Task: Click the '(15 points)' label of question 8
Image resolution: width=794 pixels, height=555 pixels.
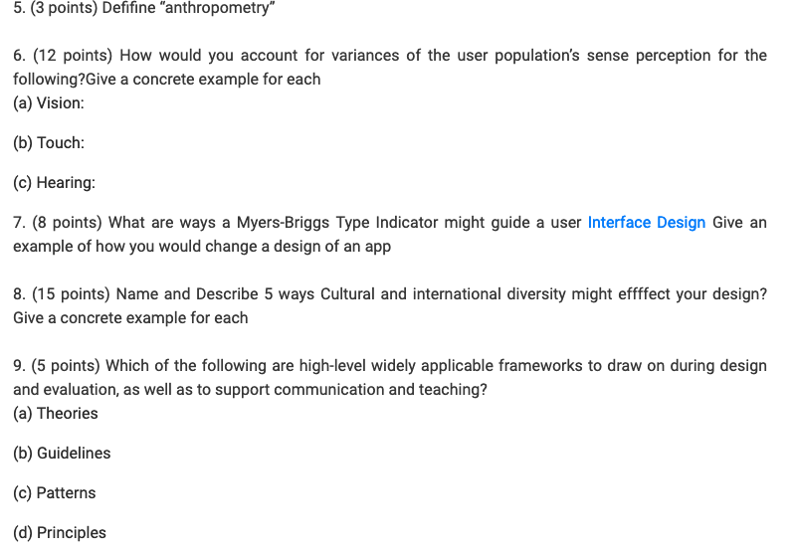Action: pyautogui.click(x=71, y=293)
